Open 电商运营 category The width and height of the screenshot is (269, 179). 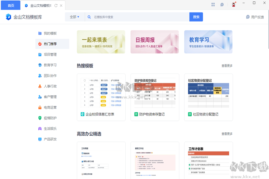tap(52, 107)
